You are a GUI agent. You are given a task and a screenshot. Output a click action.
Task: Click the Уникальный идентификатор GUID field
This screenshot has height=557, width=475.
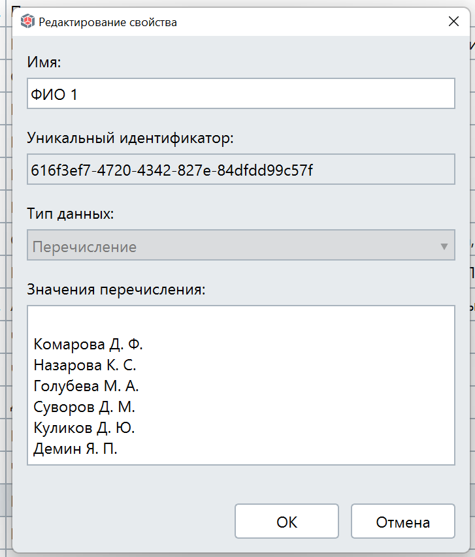coord(241,169)
